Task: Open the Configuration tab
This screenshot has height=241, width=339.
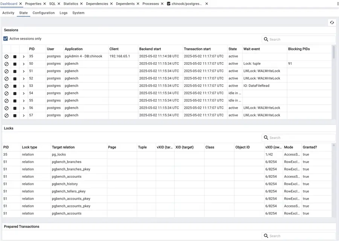Action: [x=43, y=12]
